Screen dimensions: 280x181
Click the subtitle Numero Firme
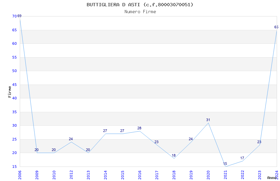[140, 12]
